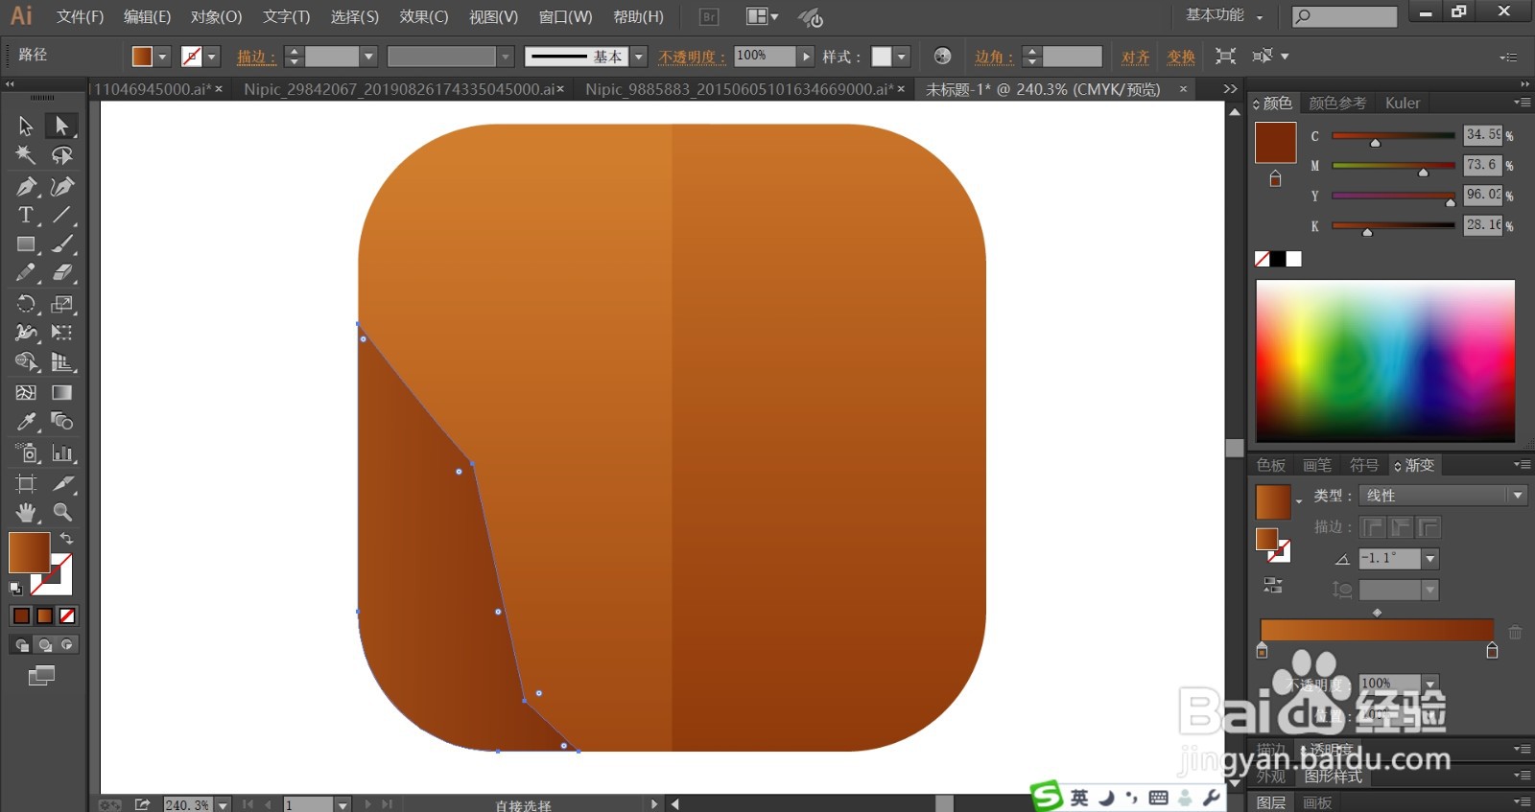The width and height of the screenshot is (1535, 812).
Task: Open the 效果(C) menu
Action: coord(424,17)
